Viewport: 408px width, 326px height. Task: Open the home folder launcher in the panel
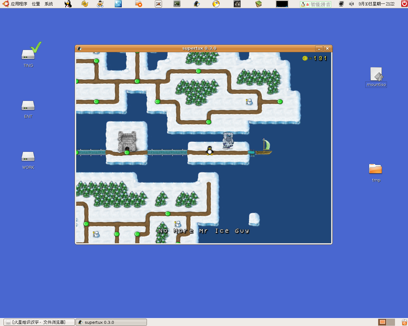tap(138, 4)
